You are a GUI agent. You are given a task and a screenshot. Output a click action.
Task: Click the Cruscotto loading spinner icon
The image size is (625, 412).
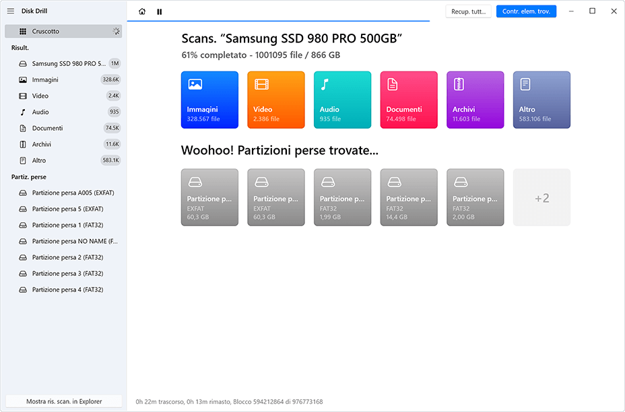(116, 31)
